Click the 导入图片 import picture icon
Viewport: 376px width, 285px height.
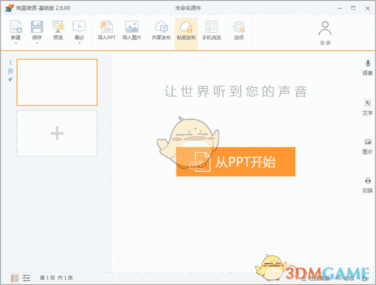(x=132, y=26)
